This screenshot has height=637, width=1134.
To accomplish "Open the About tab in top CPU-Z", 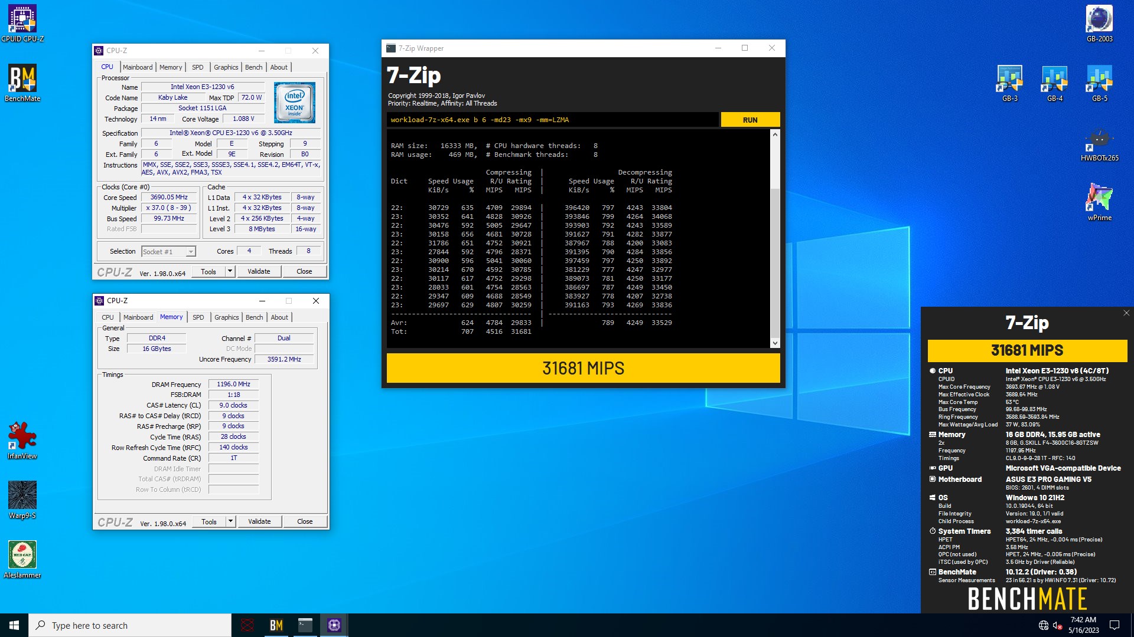I will [x=279, y=67].
